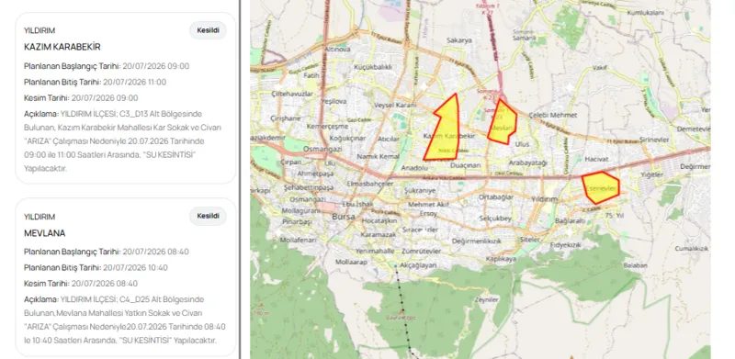
Task: Click start date 20/07/2026 09:00 line
Action: 107,66
